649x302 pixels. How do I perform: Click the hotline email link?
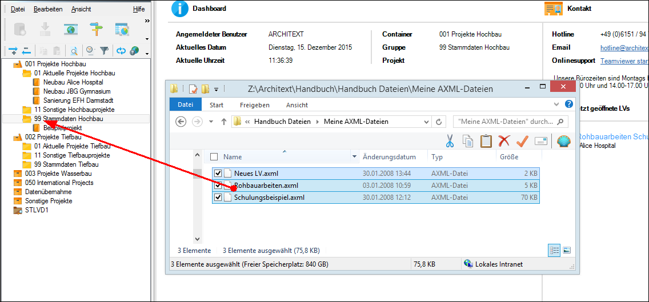[623, 47]
